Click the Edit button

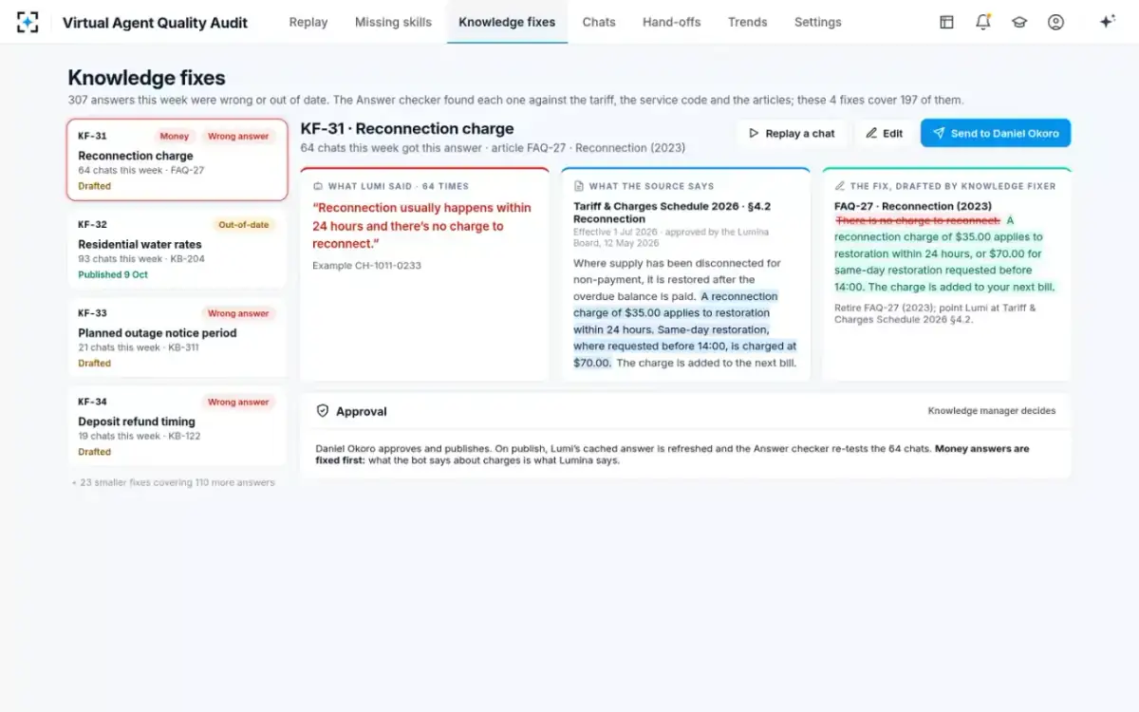(884, 133)
